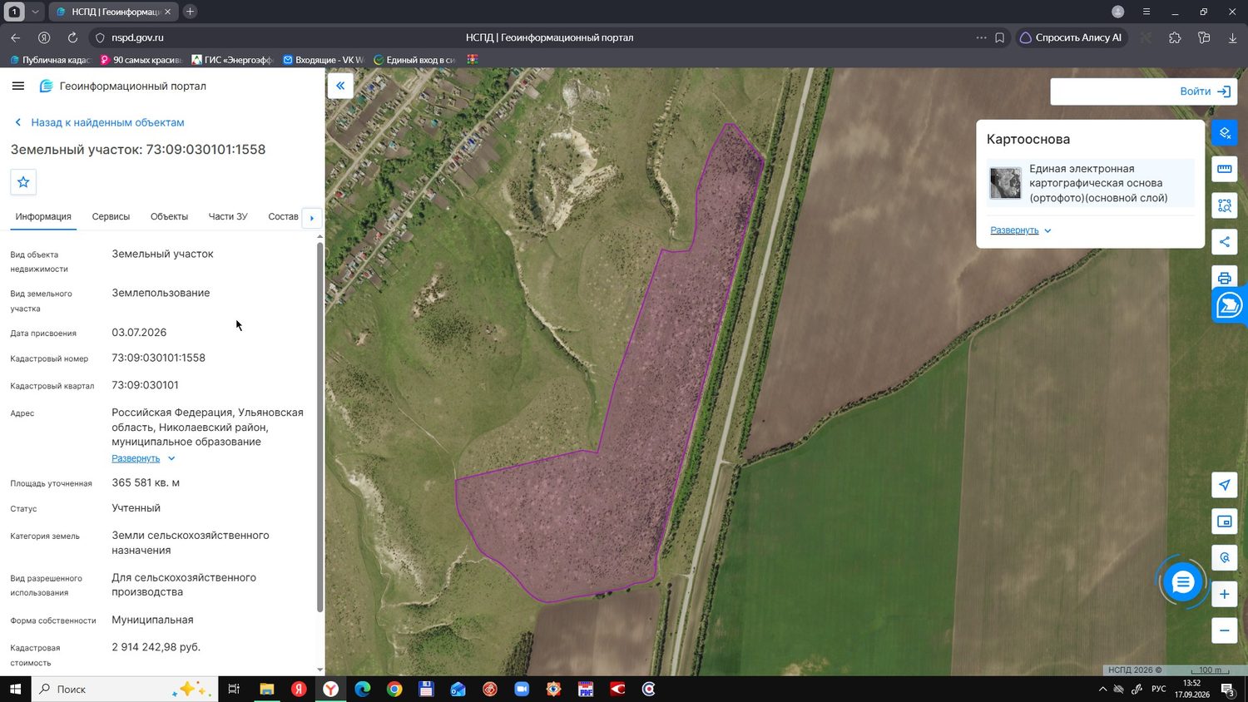Image resolution: width=1248 pixels, height=702 pixels.
Task: Open the Части ЗУ tab
Action: (x=228, y=216)
